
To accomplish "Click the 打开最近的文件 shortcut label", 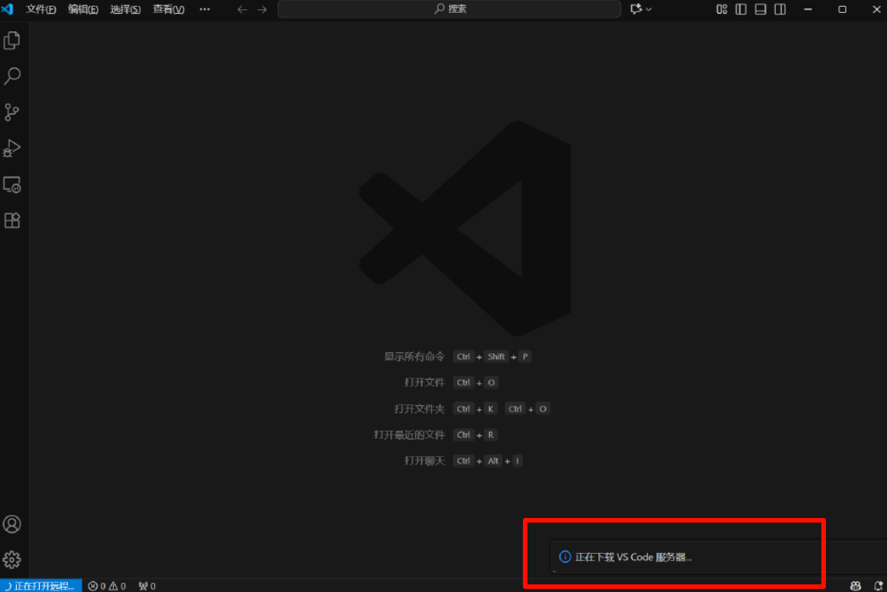I will 410,435.
